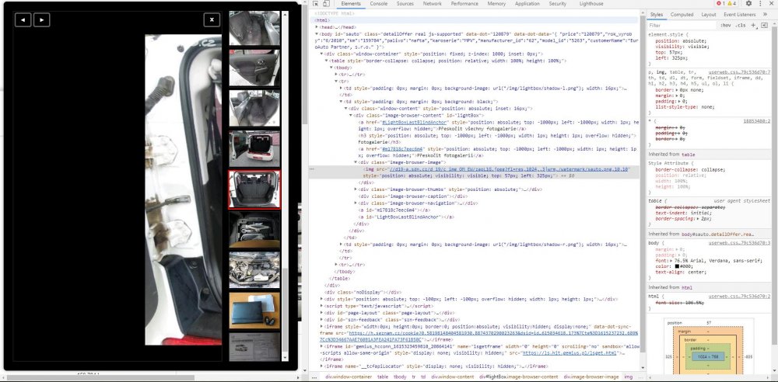Select the engine bay photo thumbnail
Viewport: 778px width, 382px height.
pyautogui.click(x=254, y=269)
